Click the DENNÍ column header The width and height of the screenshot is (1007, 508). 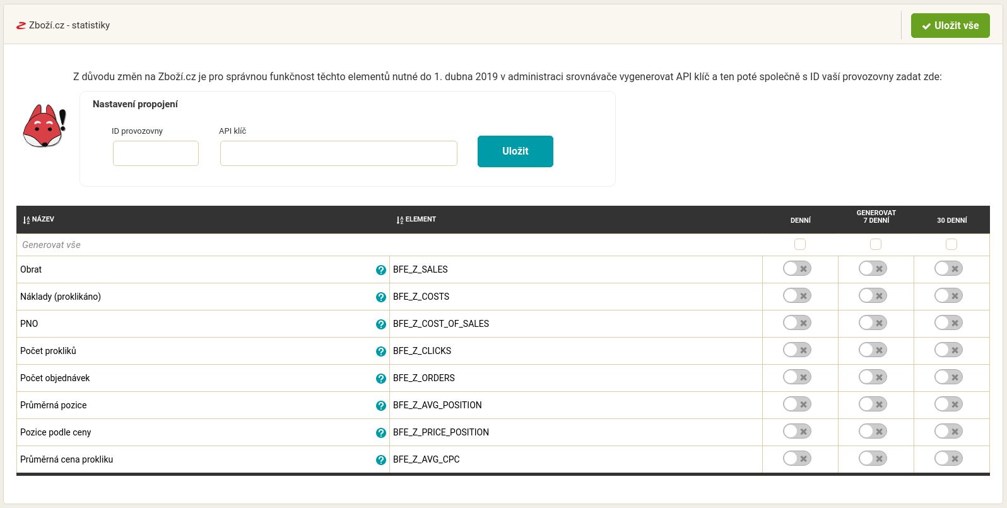pyautogui.click(x=801, y=220)
